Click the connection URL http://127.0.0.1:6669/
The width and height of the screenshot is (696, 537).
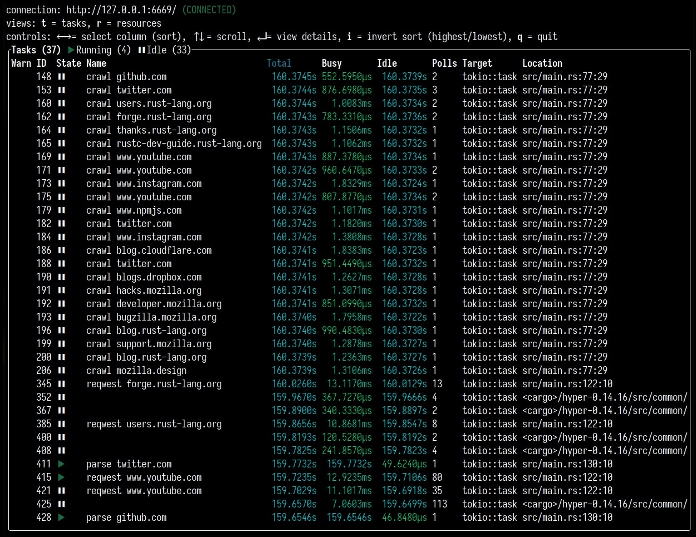pos(121,10)
